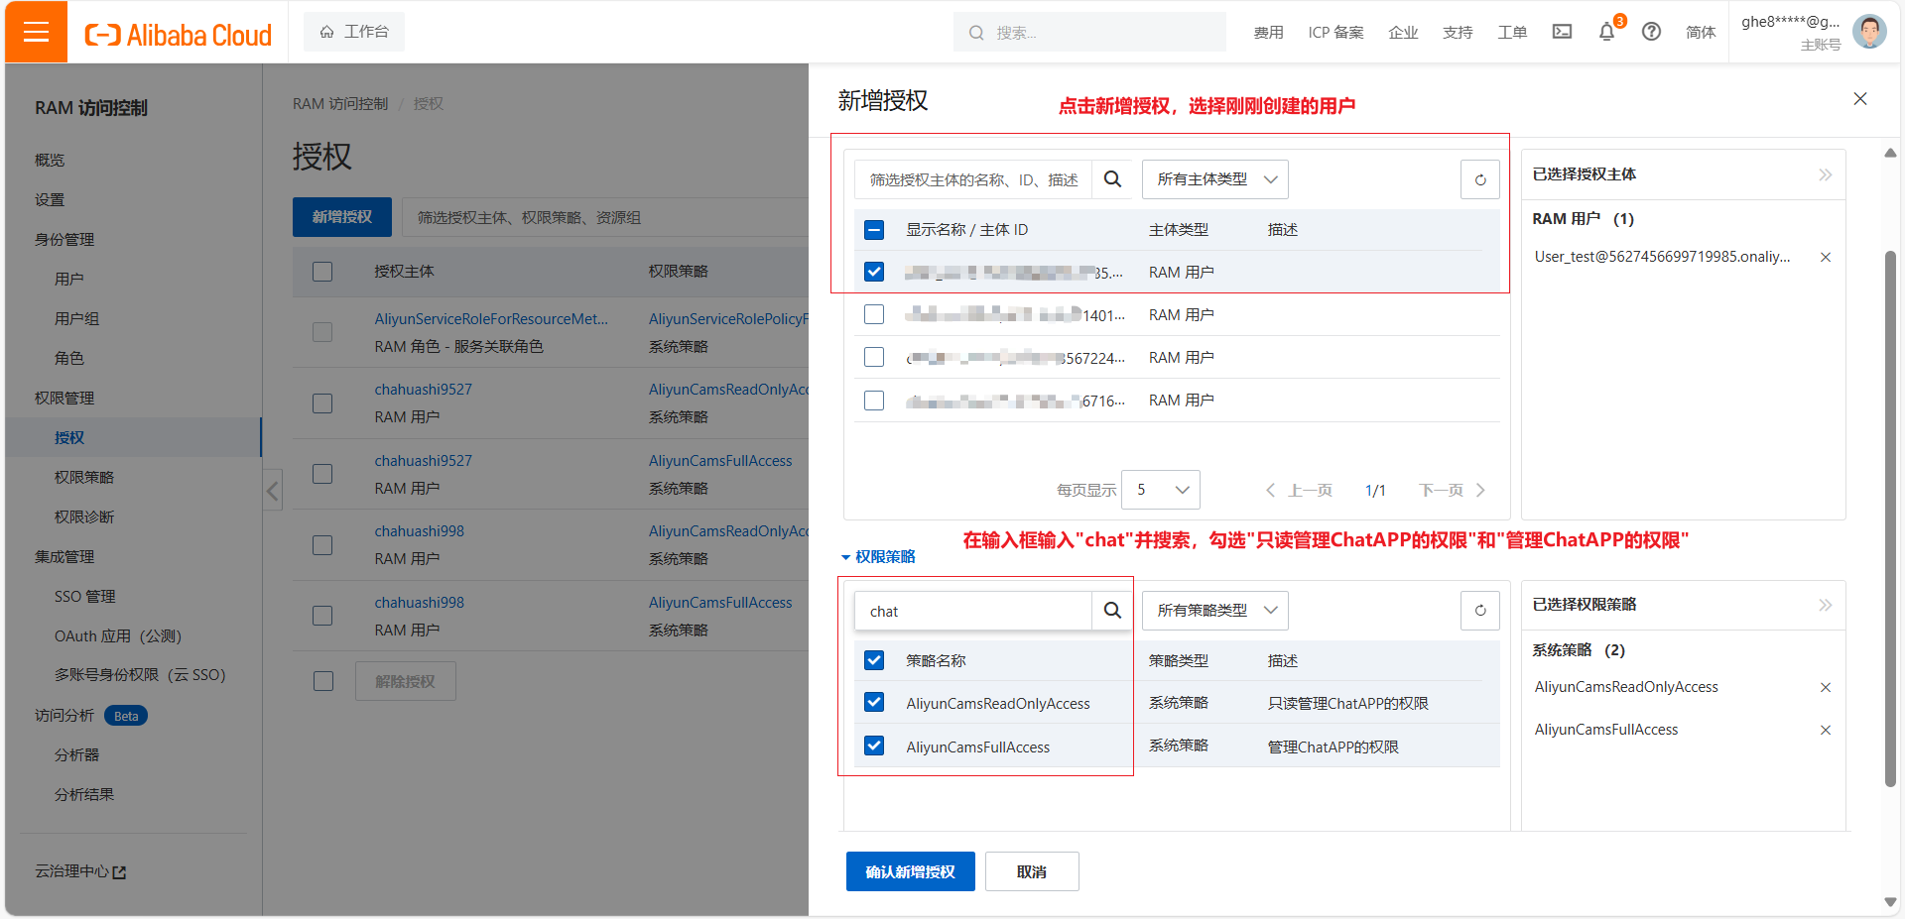Open the 所有策略类型 dropdown
Image resolution: width=1905 pixels, height=919 pixels.
(x=1214, y=611)
